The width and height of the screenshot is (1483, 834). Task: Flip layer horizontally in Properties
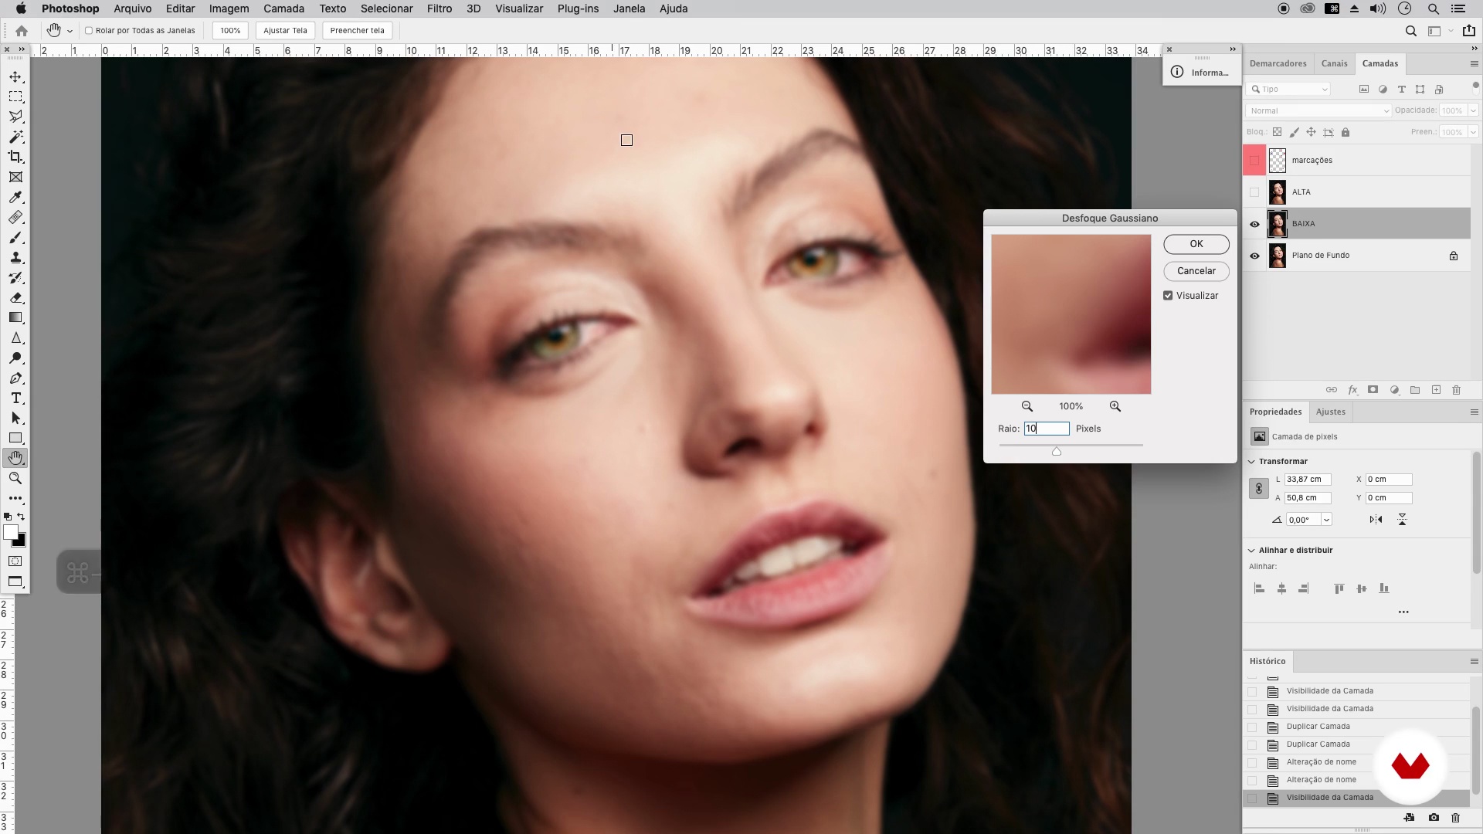(x=1376, y=520)
